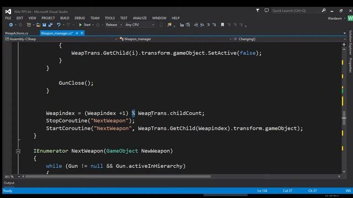The width and height of the screenshot is (353, 198).
Task: Click the StopCoroutine("NextWeapon"); line
Action: (x=90, y=121)
